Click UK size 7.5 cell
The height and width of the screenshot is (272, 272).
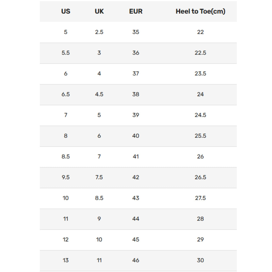(99, 177)
